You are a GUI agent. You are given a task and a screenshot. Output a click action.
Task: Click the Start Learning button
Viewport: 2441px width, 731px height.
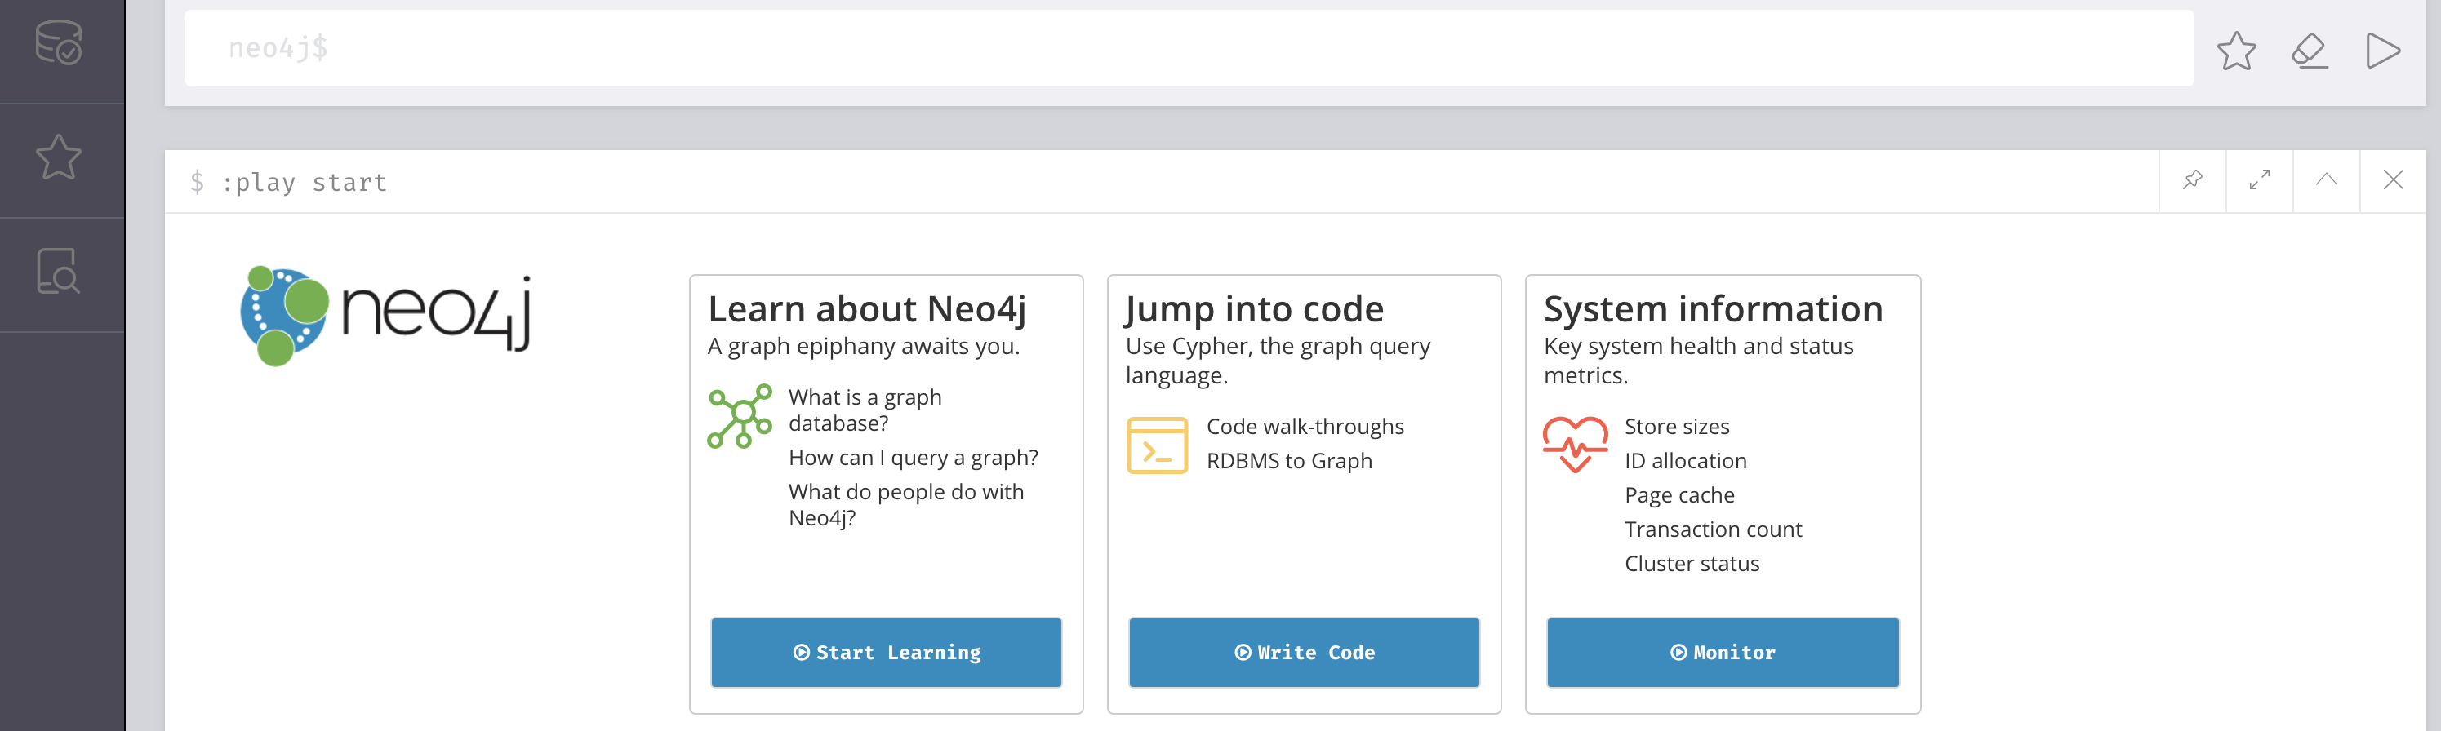tap(886, 653)
